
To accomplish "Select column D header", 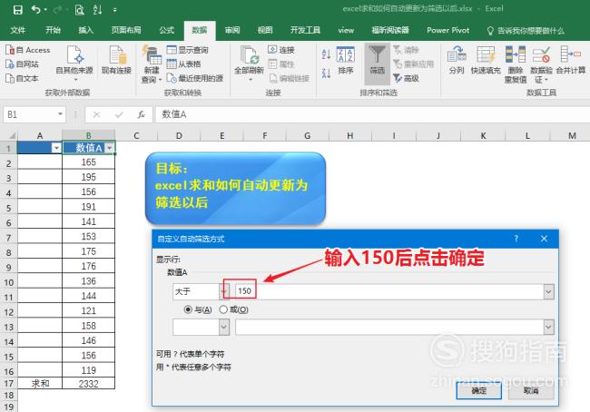I will pyautogui.click(x=179, y=135).
